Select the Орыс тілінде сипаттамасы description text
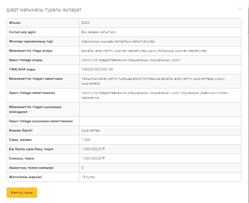 point(155,95)
